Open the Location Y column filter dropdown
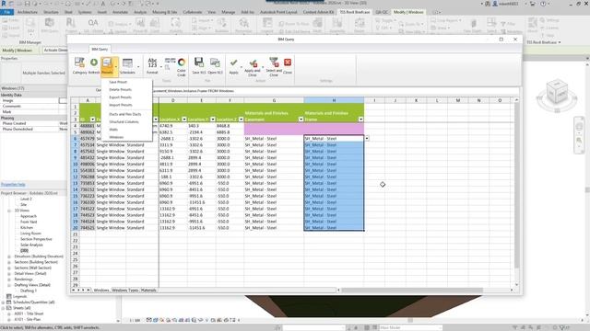Screen dimensions: 590x331 (x=213, y=120)
